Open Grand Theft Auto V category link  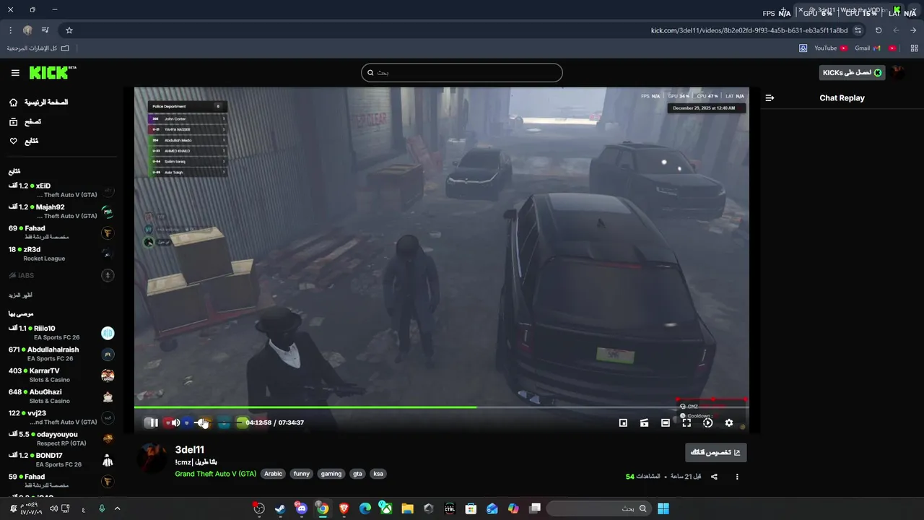(x=215, y=474)
